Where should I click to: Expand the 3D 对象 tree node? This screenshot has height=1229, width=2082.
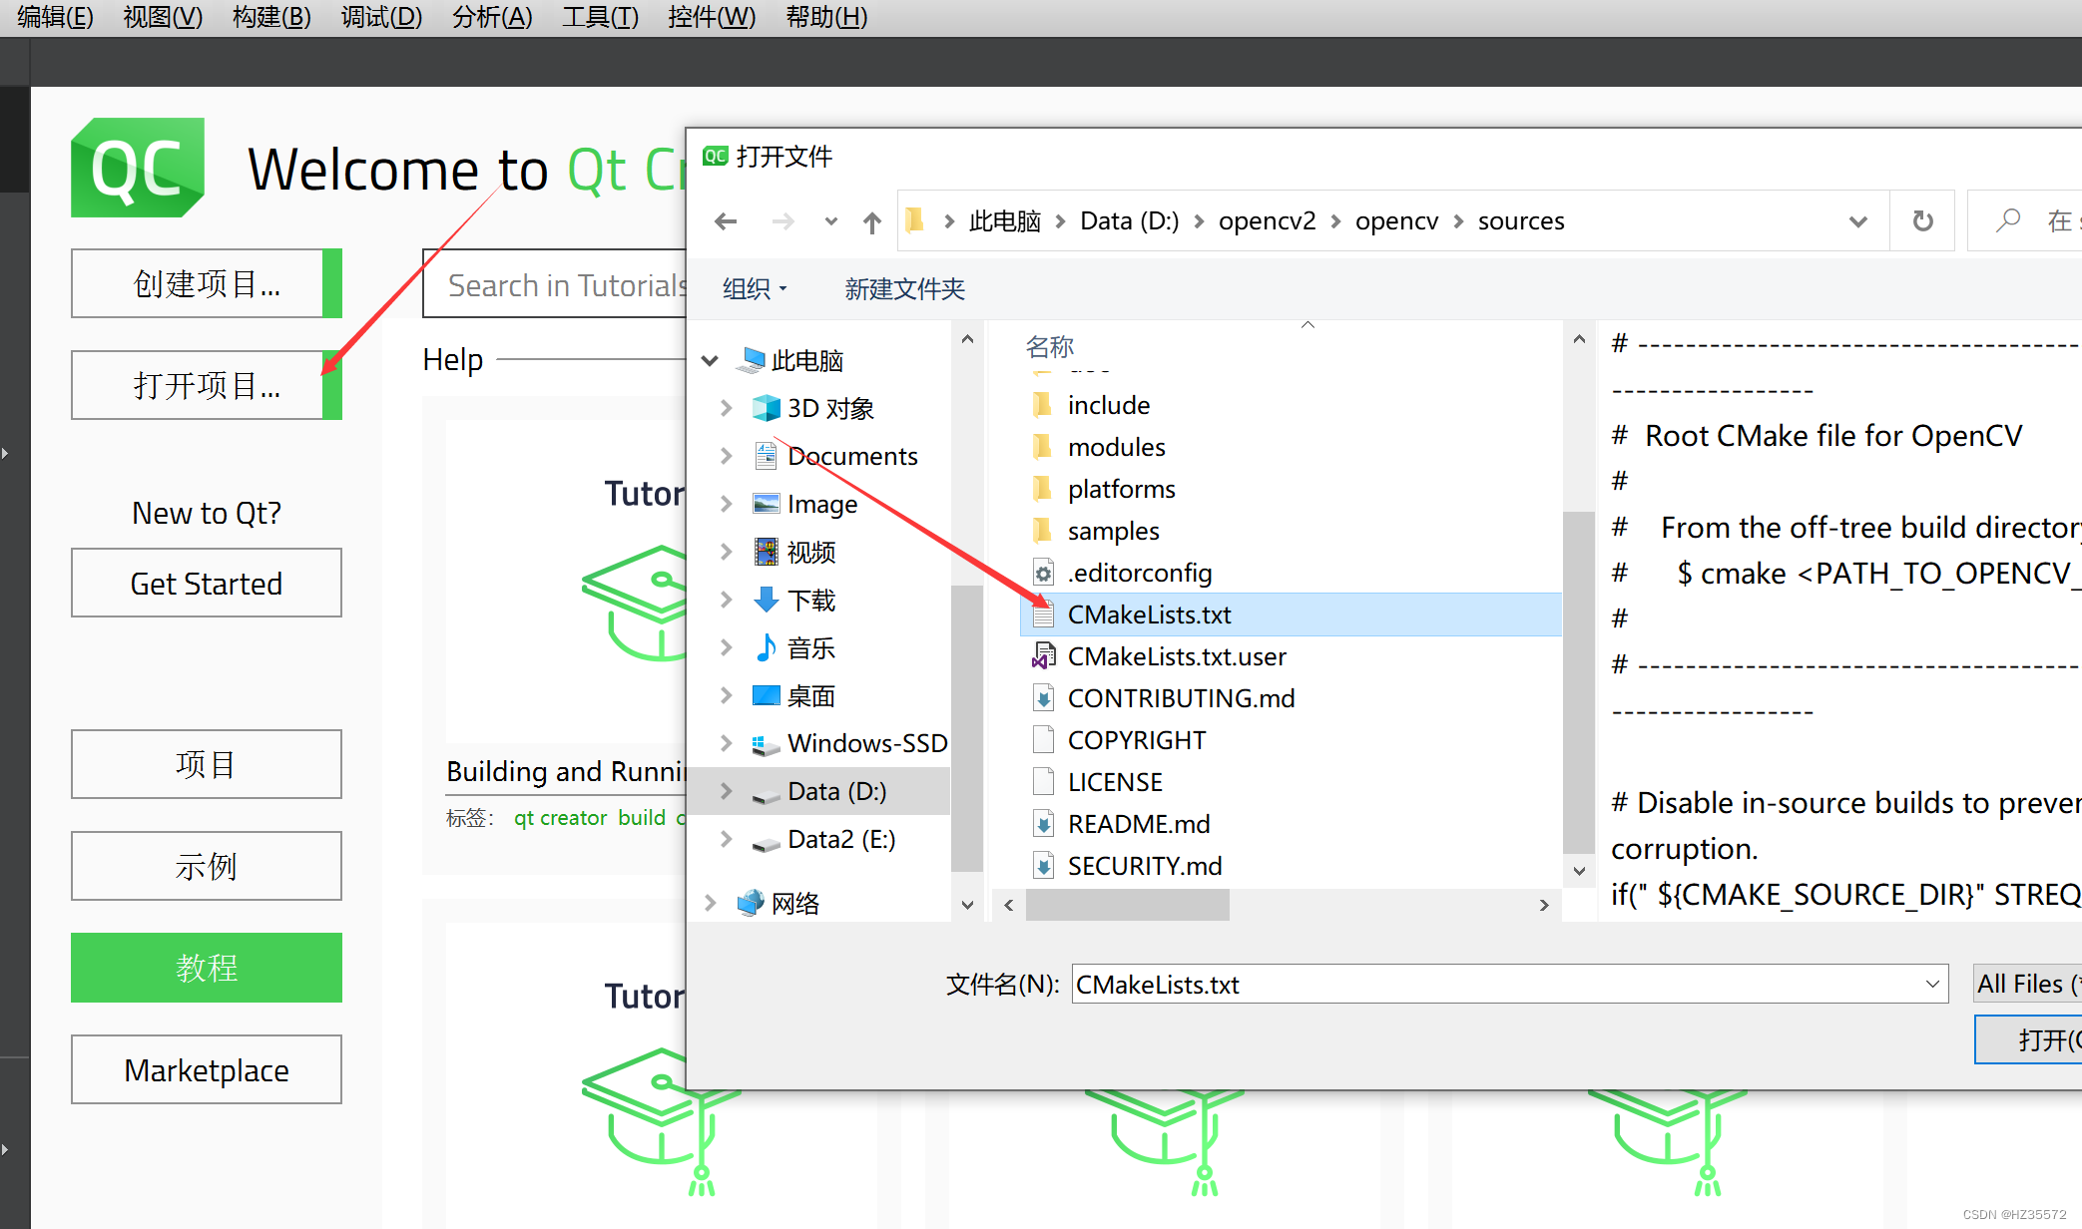[726, 408]
